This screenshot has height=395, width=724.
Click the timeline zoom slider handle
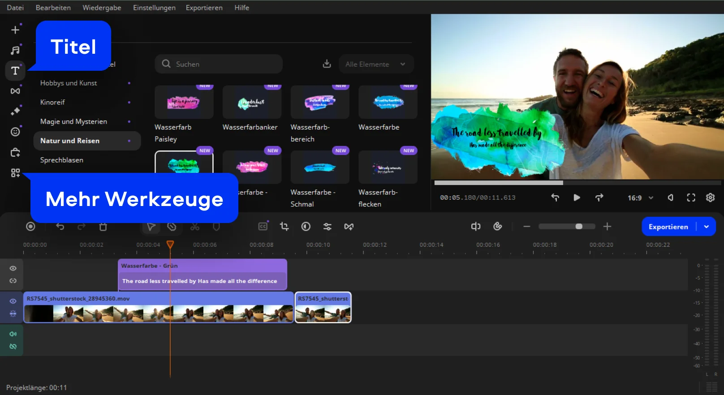(579, 227)
